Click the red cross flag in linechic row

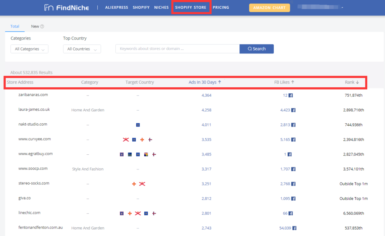[138, 213]
